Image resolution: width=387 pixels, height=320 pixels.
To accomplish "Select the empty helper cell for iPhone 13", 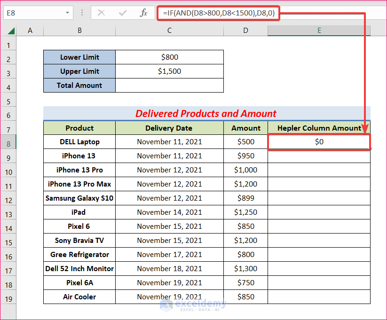I will (x=319, y=156).
